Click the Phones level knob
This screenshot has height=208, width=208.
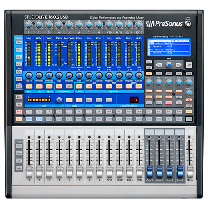tap(189, 83)
